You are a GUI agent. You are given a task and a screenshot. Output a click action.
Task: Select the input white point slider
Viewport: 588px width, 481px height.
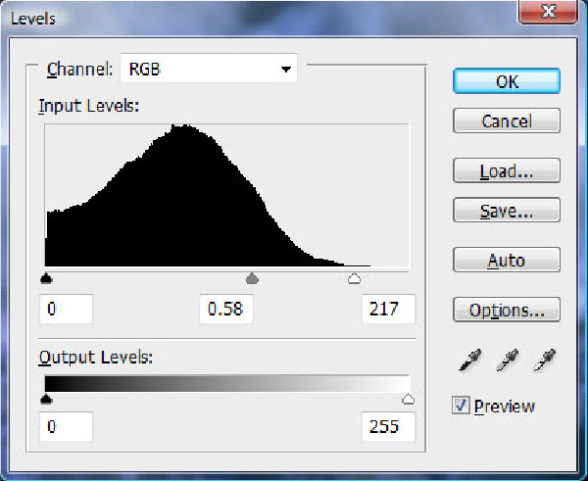pyautogui.click(x=354, y=278)
